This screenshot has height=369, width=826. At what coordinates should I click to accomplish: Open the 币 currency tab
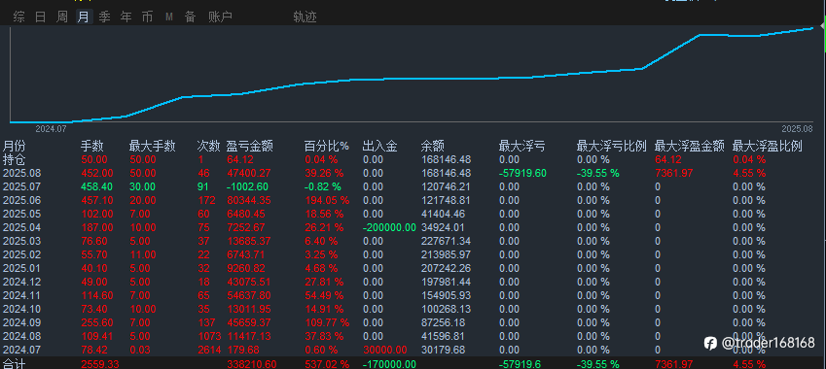coord(147,17)
